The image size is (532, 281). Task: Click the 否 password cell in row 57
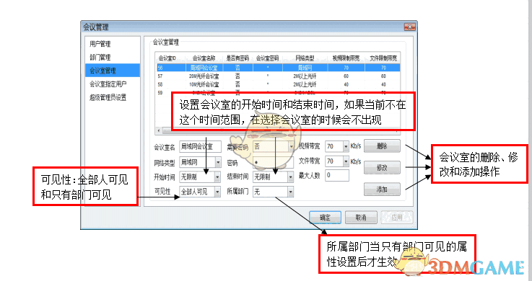pyautogui.click(x=237, y=76)
